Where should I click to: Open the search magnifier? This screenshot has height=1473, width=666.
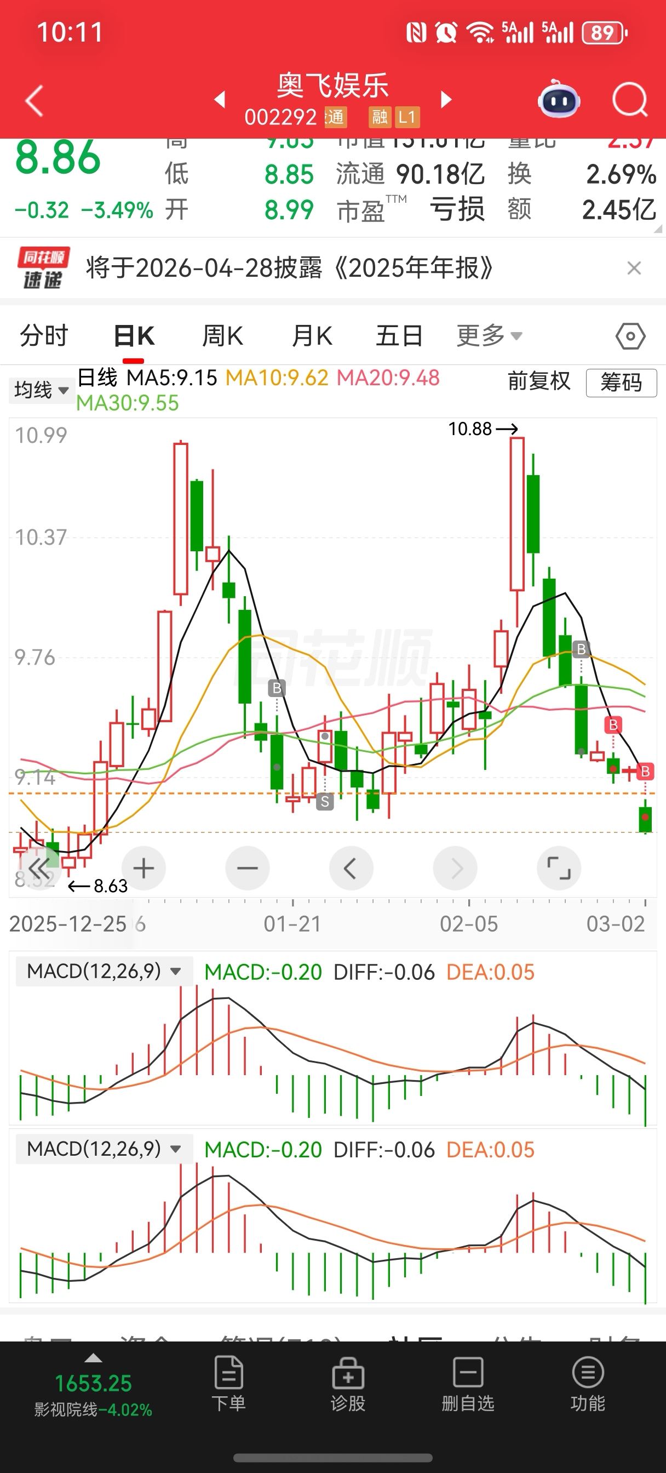(x=629, y=100)
